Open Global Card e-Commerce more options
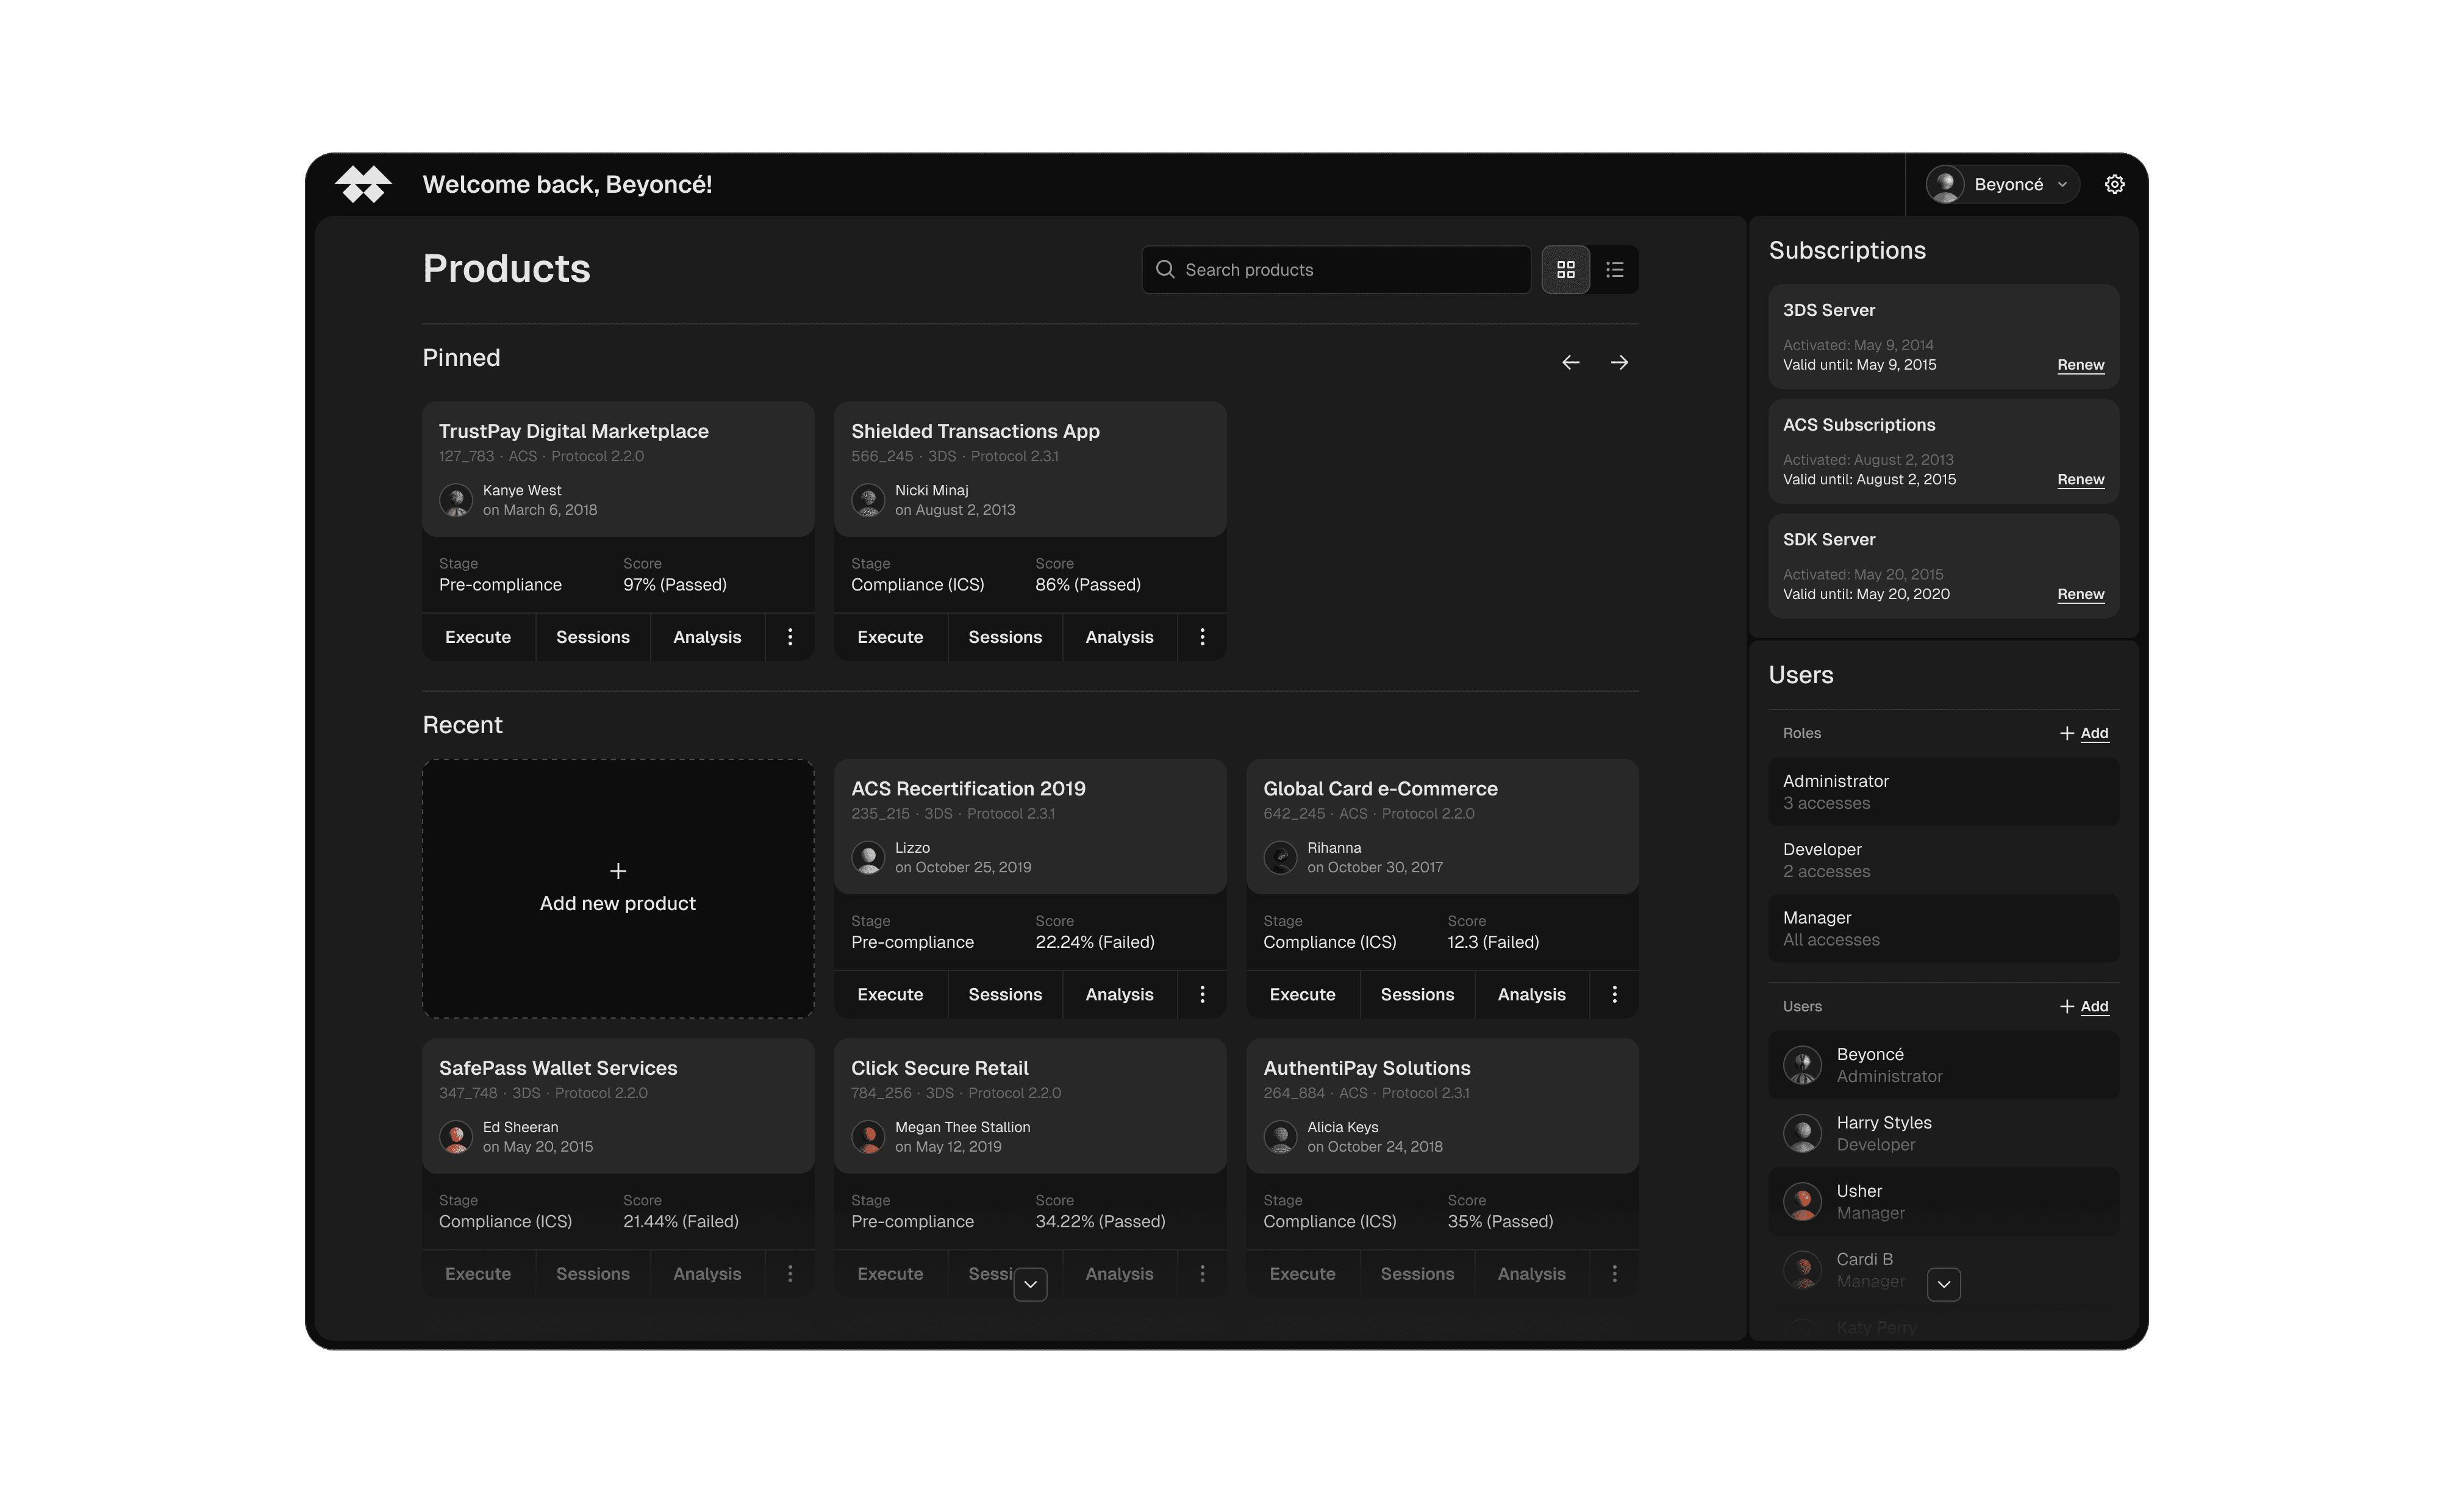The height and width of the screenshot is (1503, 2454). tap(1614, 995)
